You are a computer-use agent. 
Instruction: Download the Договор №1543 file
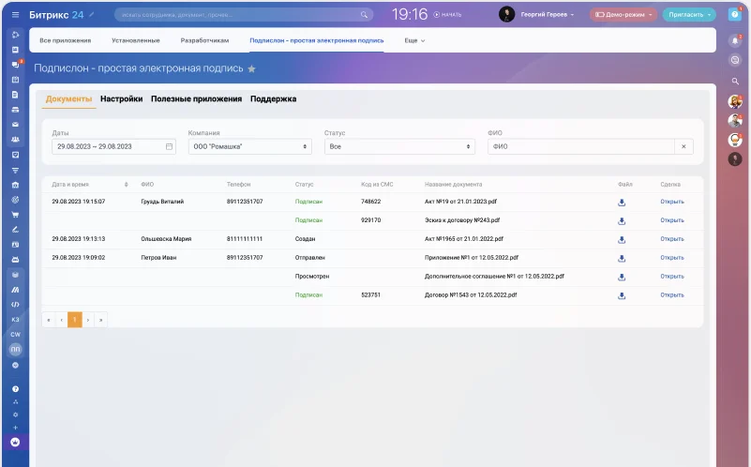(622, 295)
